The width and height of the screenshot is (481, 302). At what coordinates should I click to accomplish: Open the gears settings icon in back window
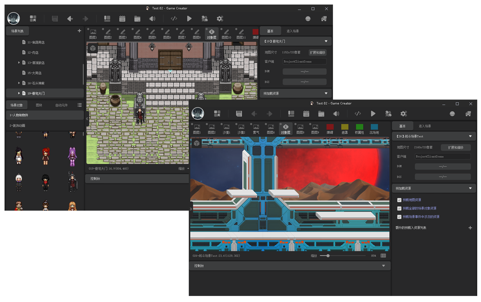(x=220, y=18)
